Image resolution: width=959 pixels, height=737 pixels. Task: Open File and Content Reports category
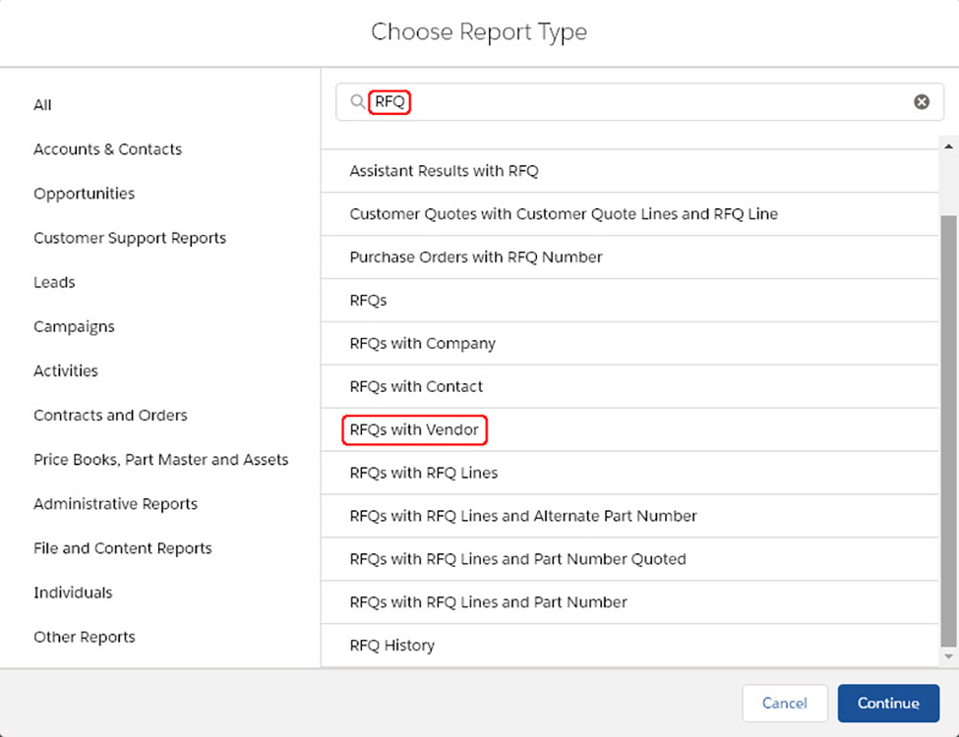click(x=122, y=547)
